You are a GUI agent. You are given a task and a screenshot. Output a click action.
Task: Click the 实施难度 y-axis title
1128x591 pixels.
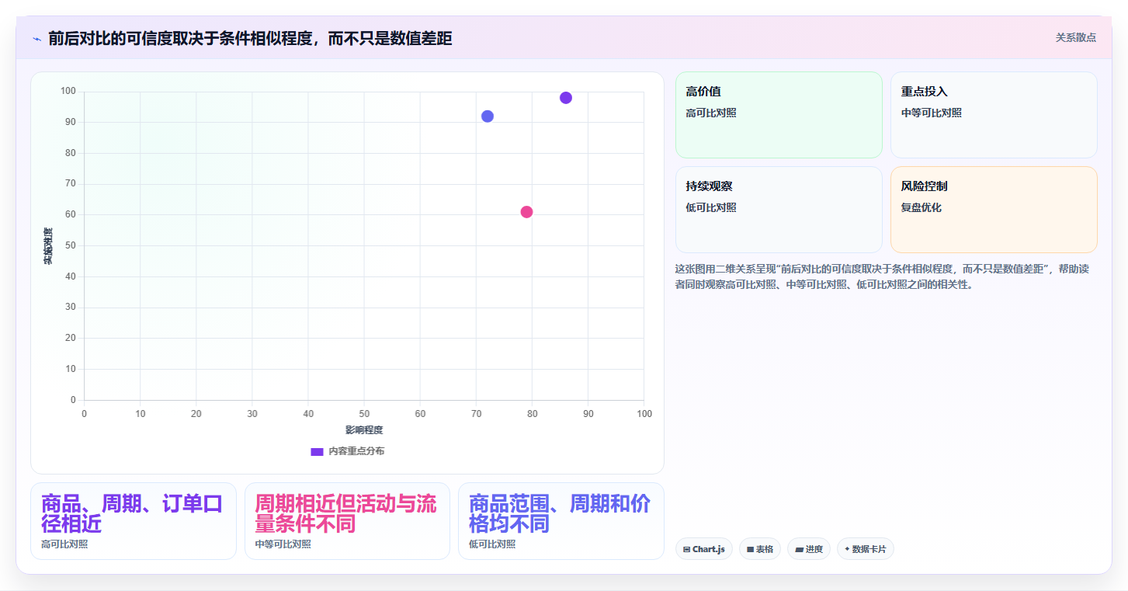(x=48, y=246)
